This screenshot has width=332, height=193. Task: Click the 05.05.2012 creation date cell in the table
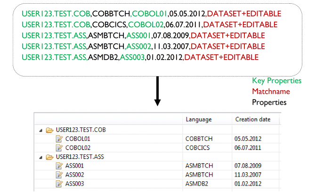[248, 139]
